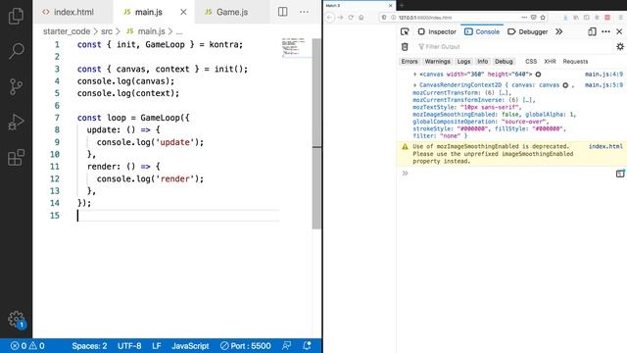Toggle the XHR filter
This screenshot has width=627, height=353.
click(x=550, y=61)
